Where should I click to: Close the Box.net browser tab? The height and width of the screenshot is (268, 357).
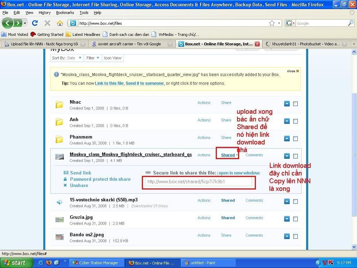257,44
